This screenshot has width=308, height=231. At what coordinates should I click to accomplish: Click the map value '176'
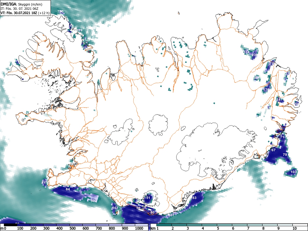click(x=266, y=90)
